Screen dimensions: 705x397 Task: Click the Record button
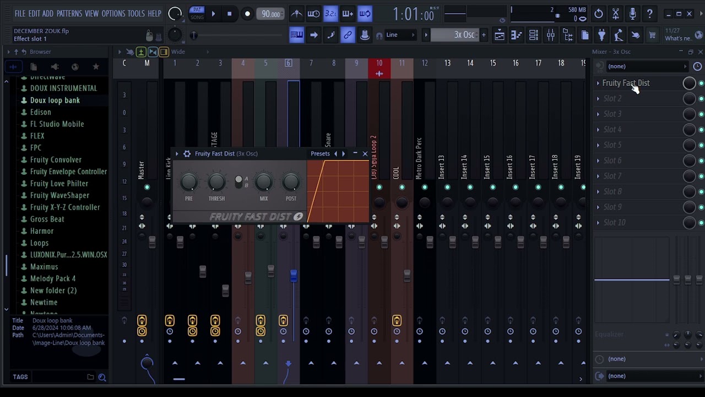(x=247, y=14)
